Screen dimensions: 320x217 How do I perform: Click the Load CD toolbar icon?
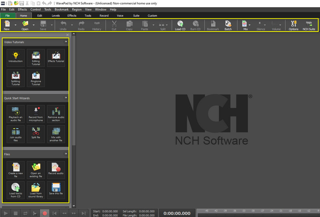(x=180, y=26)
